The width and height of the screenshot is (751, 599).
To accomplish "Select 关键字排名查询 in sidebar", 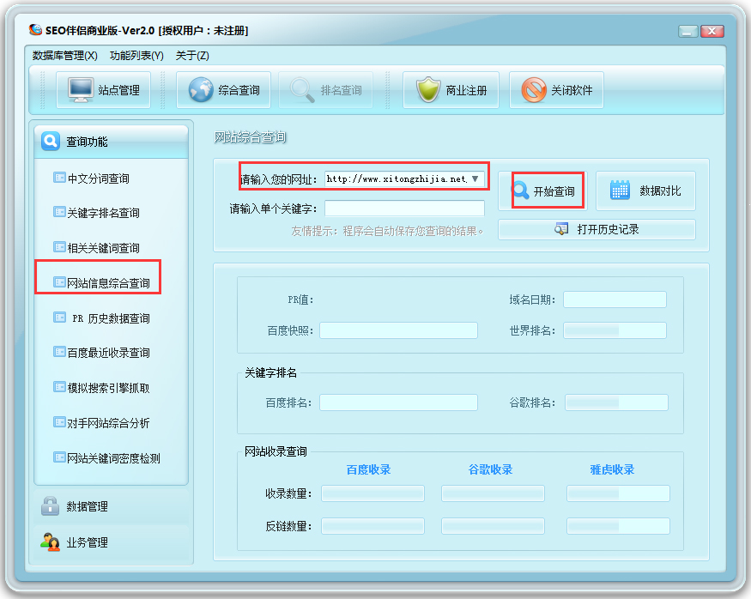I will click(103, 213).
